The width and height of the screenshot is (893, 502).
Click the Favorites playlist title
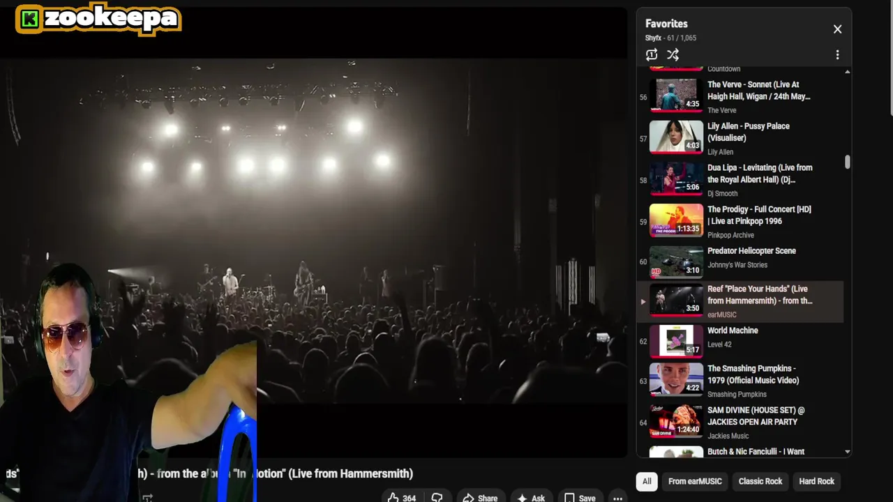666,24
